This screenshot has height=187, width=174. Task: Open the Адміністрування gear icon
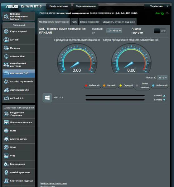(6, 172)
